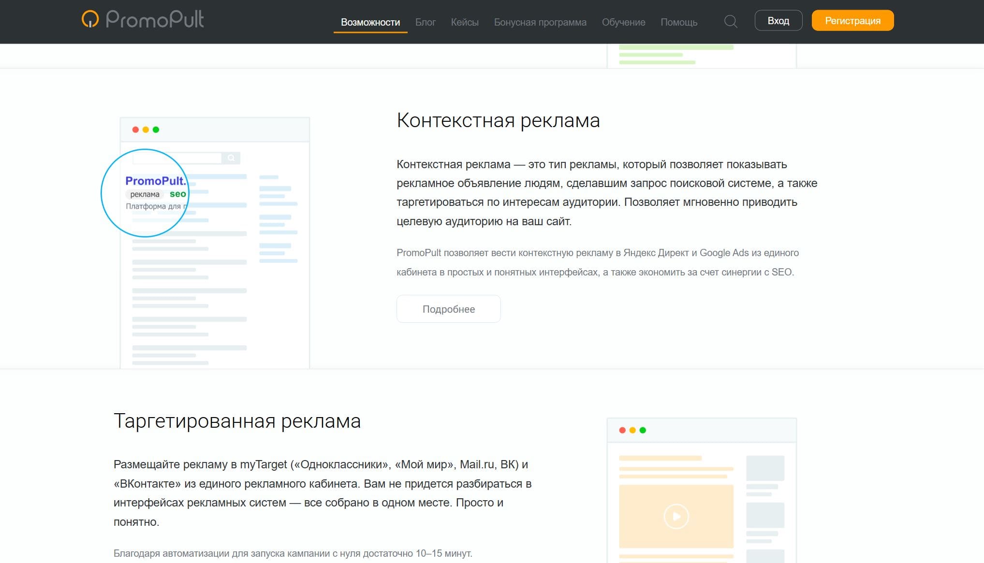
Task: Open site search magnifier icon
Action: (x=730, y=21)
